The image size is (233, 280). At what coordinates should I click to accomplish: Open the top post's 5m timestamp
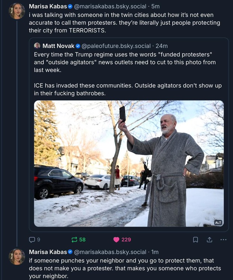click(155, 6)
